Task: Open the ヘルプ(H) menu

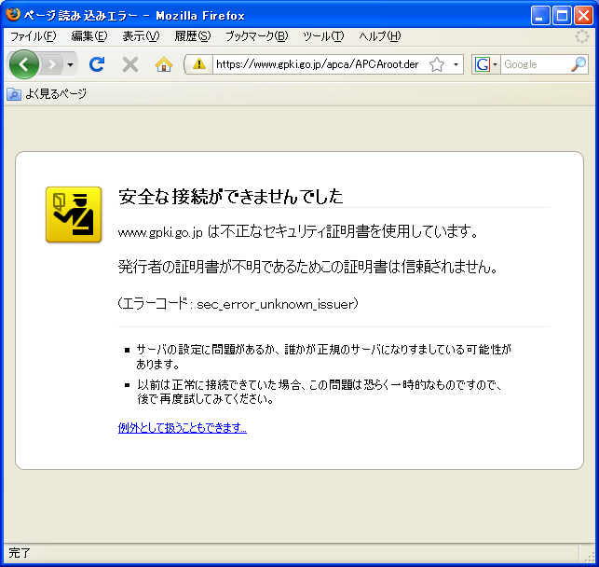Action: [x=380, y=36]
